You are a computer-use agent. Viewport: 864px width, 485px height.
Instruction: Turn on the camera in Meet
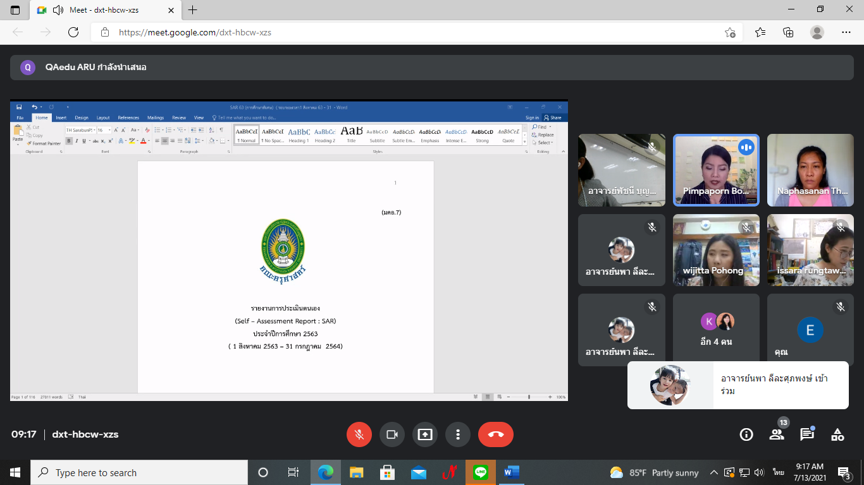coord(392,434)
